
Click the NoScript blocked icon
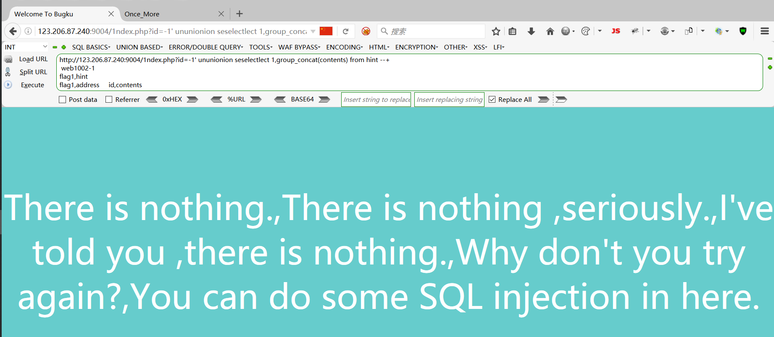(366, 31)
